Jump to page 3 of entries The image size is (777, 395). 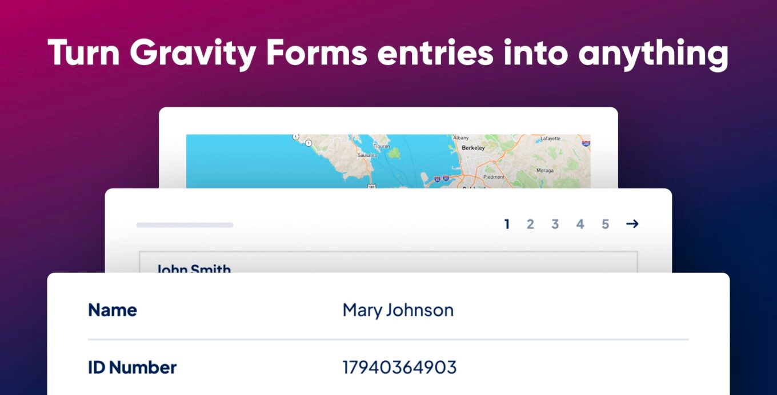click(x=555, y=224)
